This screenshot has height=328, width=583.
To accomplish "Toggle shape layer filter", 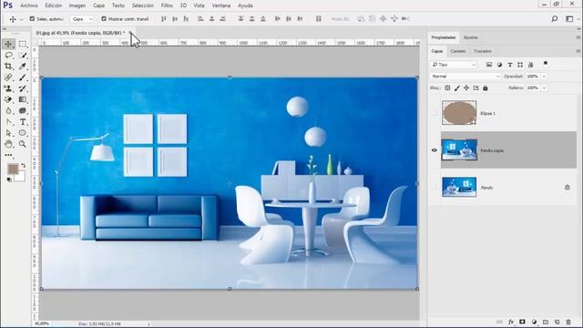I will point(520,65).
